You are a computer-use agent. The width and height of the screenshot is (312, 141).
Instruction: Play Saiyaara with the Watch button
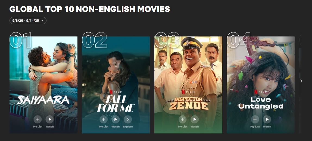pos(49,119)
